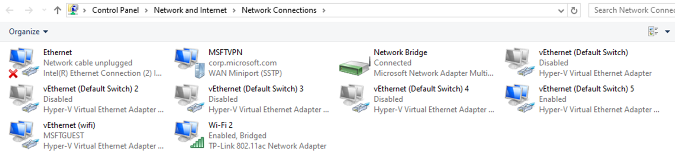Click the Up to parent folder arrow
675x157 pixels.
click(x=57, y=10)
